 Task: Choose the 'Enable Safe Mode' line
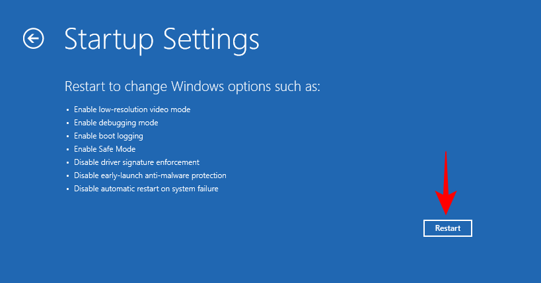tap(104, 149)
